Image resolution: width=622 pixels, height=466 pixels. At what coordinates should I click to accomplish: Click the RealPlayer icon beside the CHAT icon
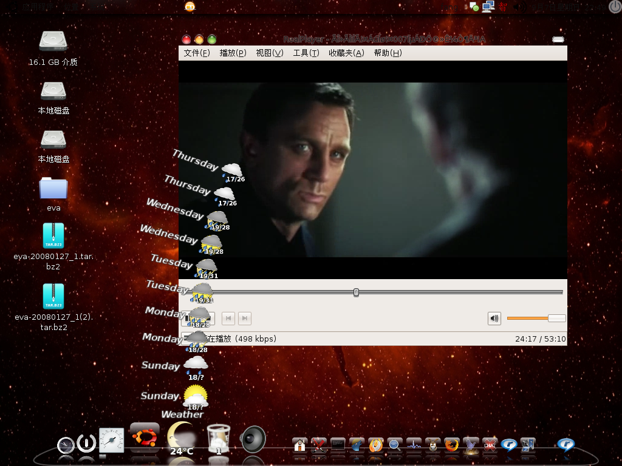(x=509, y=445)
